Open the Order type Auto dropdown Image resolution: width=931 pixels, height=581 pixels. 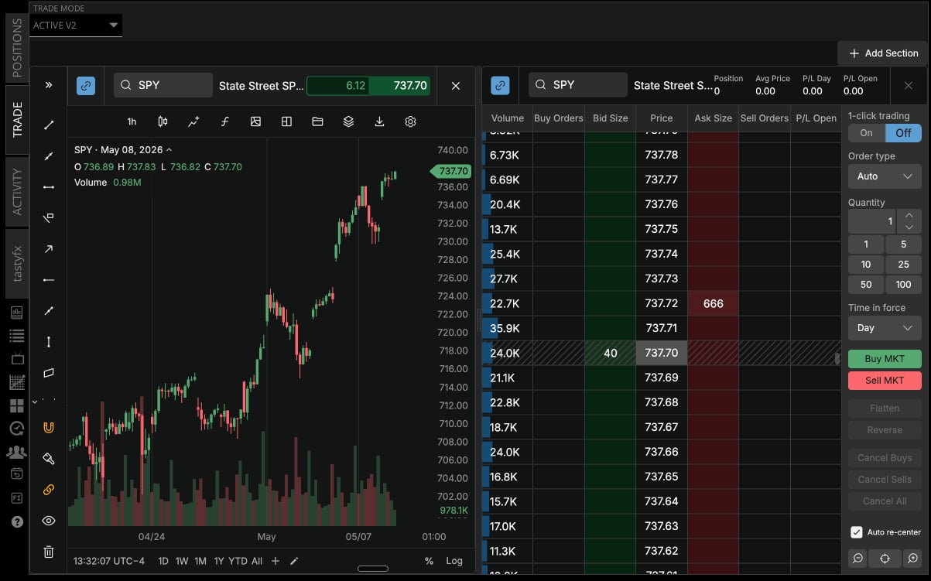tap(885, 176)
